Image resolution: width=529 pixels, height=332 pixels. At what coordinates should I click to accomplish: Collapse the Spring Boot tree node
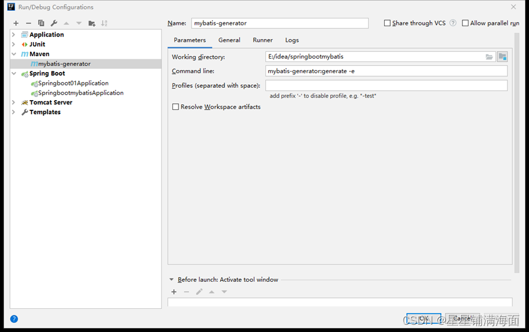[14, 73]
